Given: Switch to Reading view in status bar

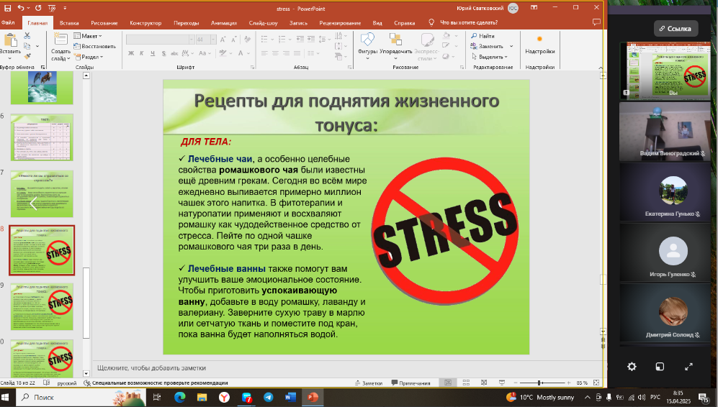Looking at the screenshot, I should click(484, 383).
